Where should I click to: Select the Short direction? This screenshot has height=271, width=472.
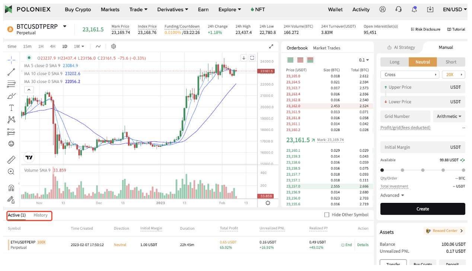coord(451,62)
